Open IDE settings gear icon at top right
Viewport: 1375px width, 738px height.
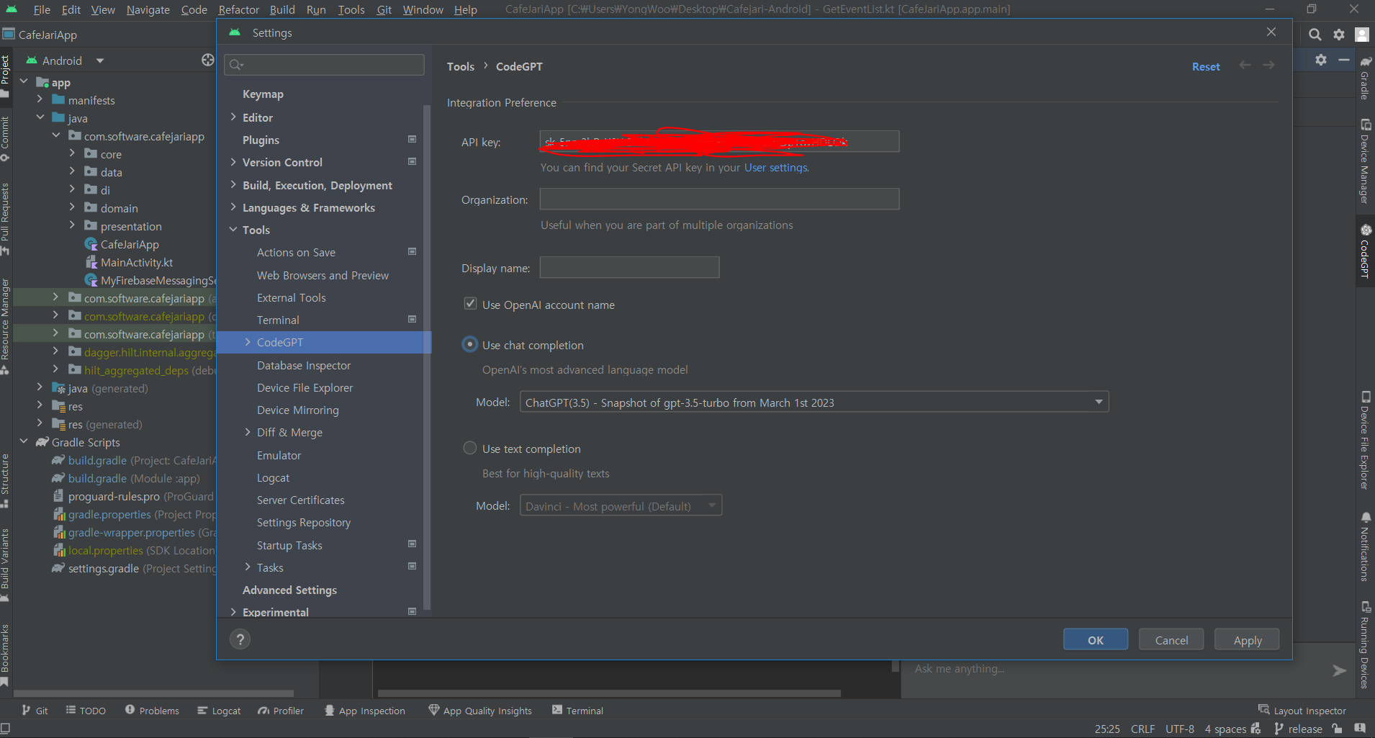coord(1338,35)
